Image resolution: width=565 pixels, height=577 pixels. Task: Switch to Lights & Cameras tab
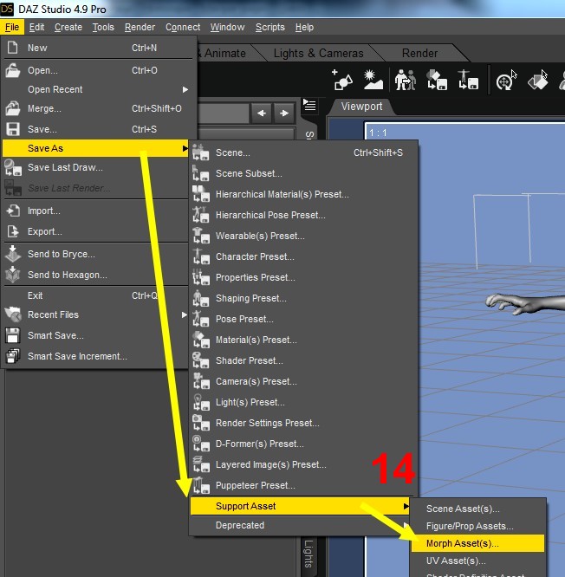pyautogui.click(x=318, y=54)
